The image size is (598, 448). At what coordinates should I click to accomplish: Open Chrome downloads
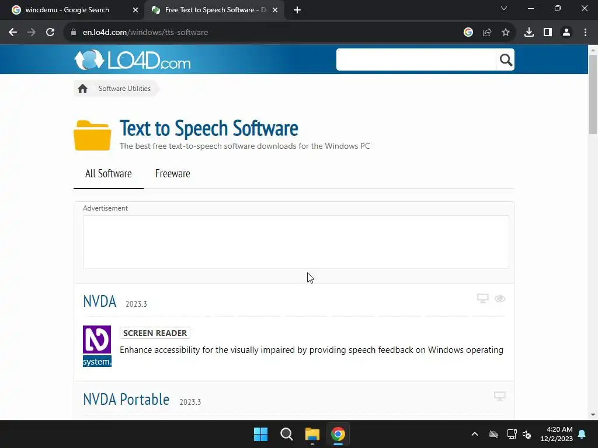tap(529, 33)
